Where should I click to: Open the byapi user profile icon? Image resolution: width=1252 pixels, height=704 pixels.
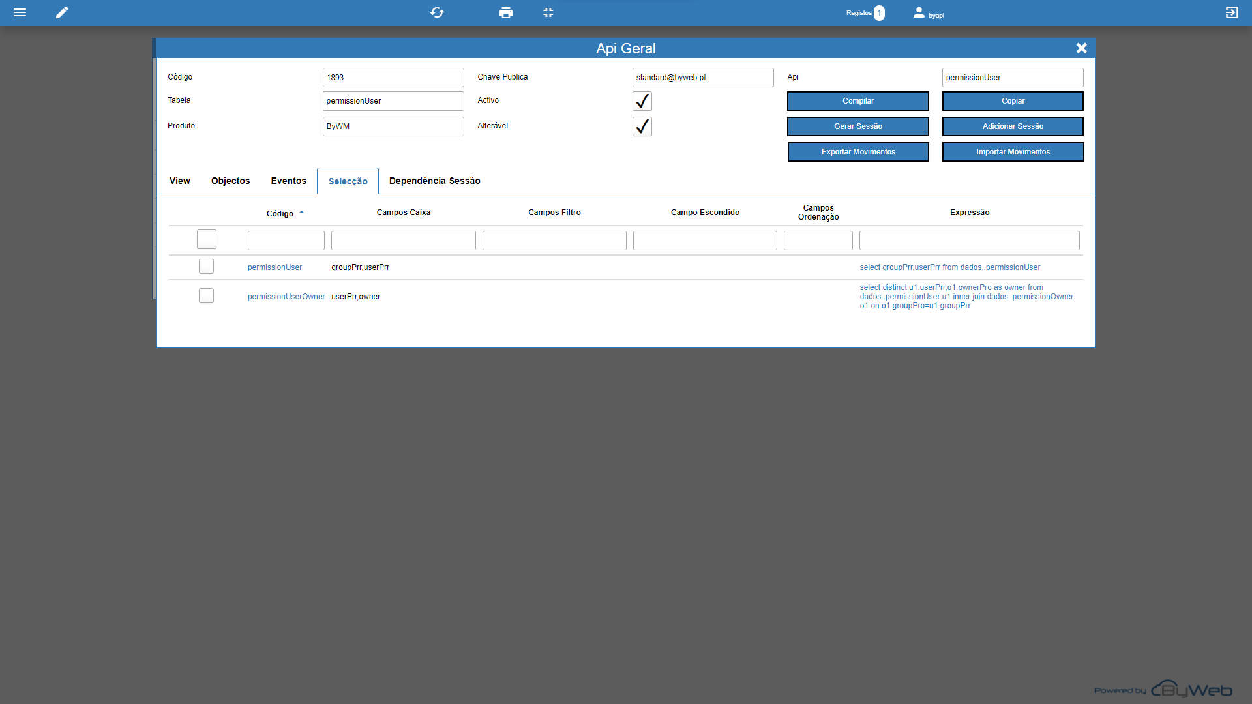tap(919, 12)
